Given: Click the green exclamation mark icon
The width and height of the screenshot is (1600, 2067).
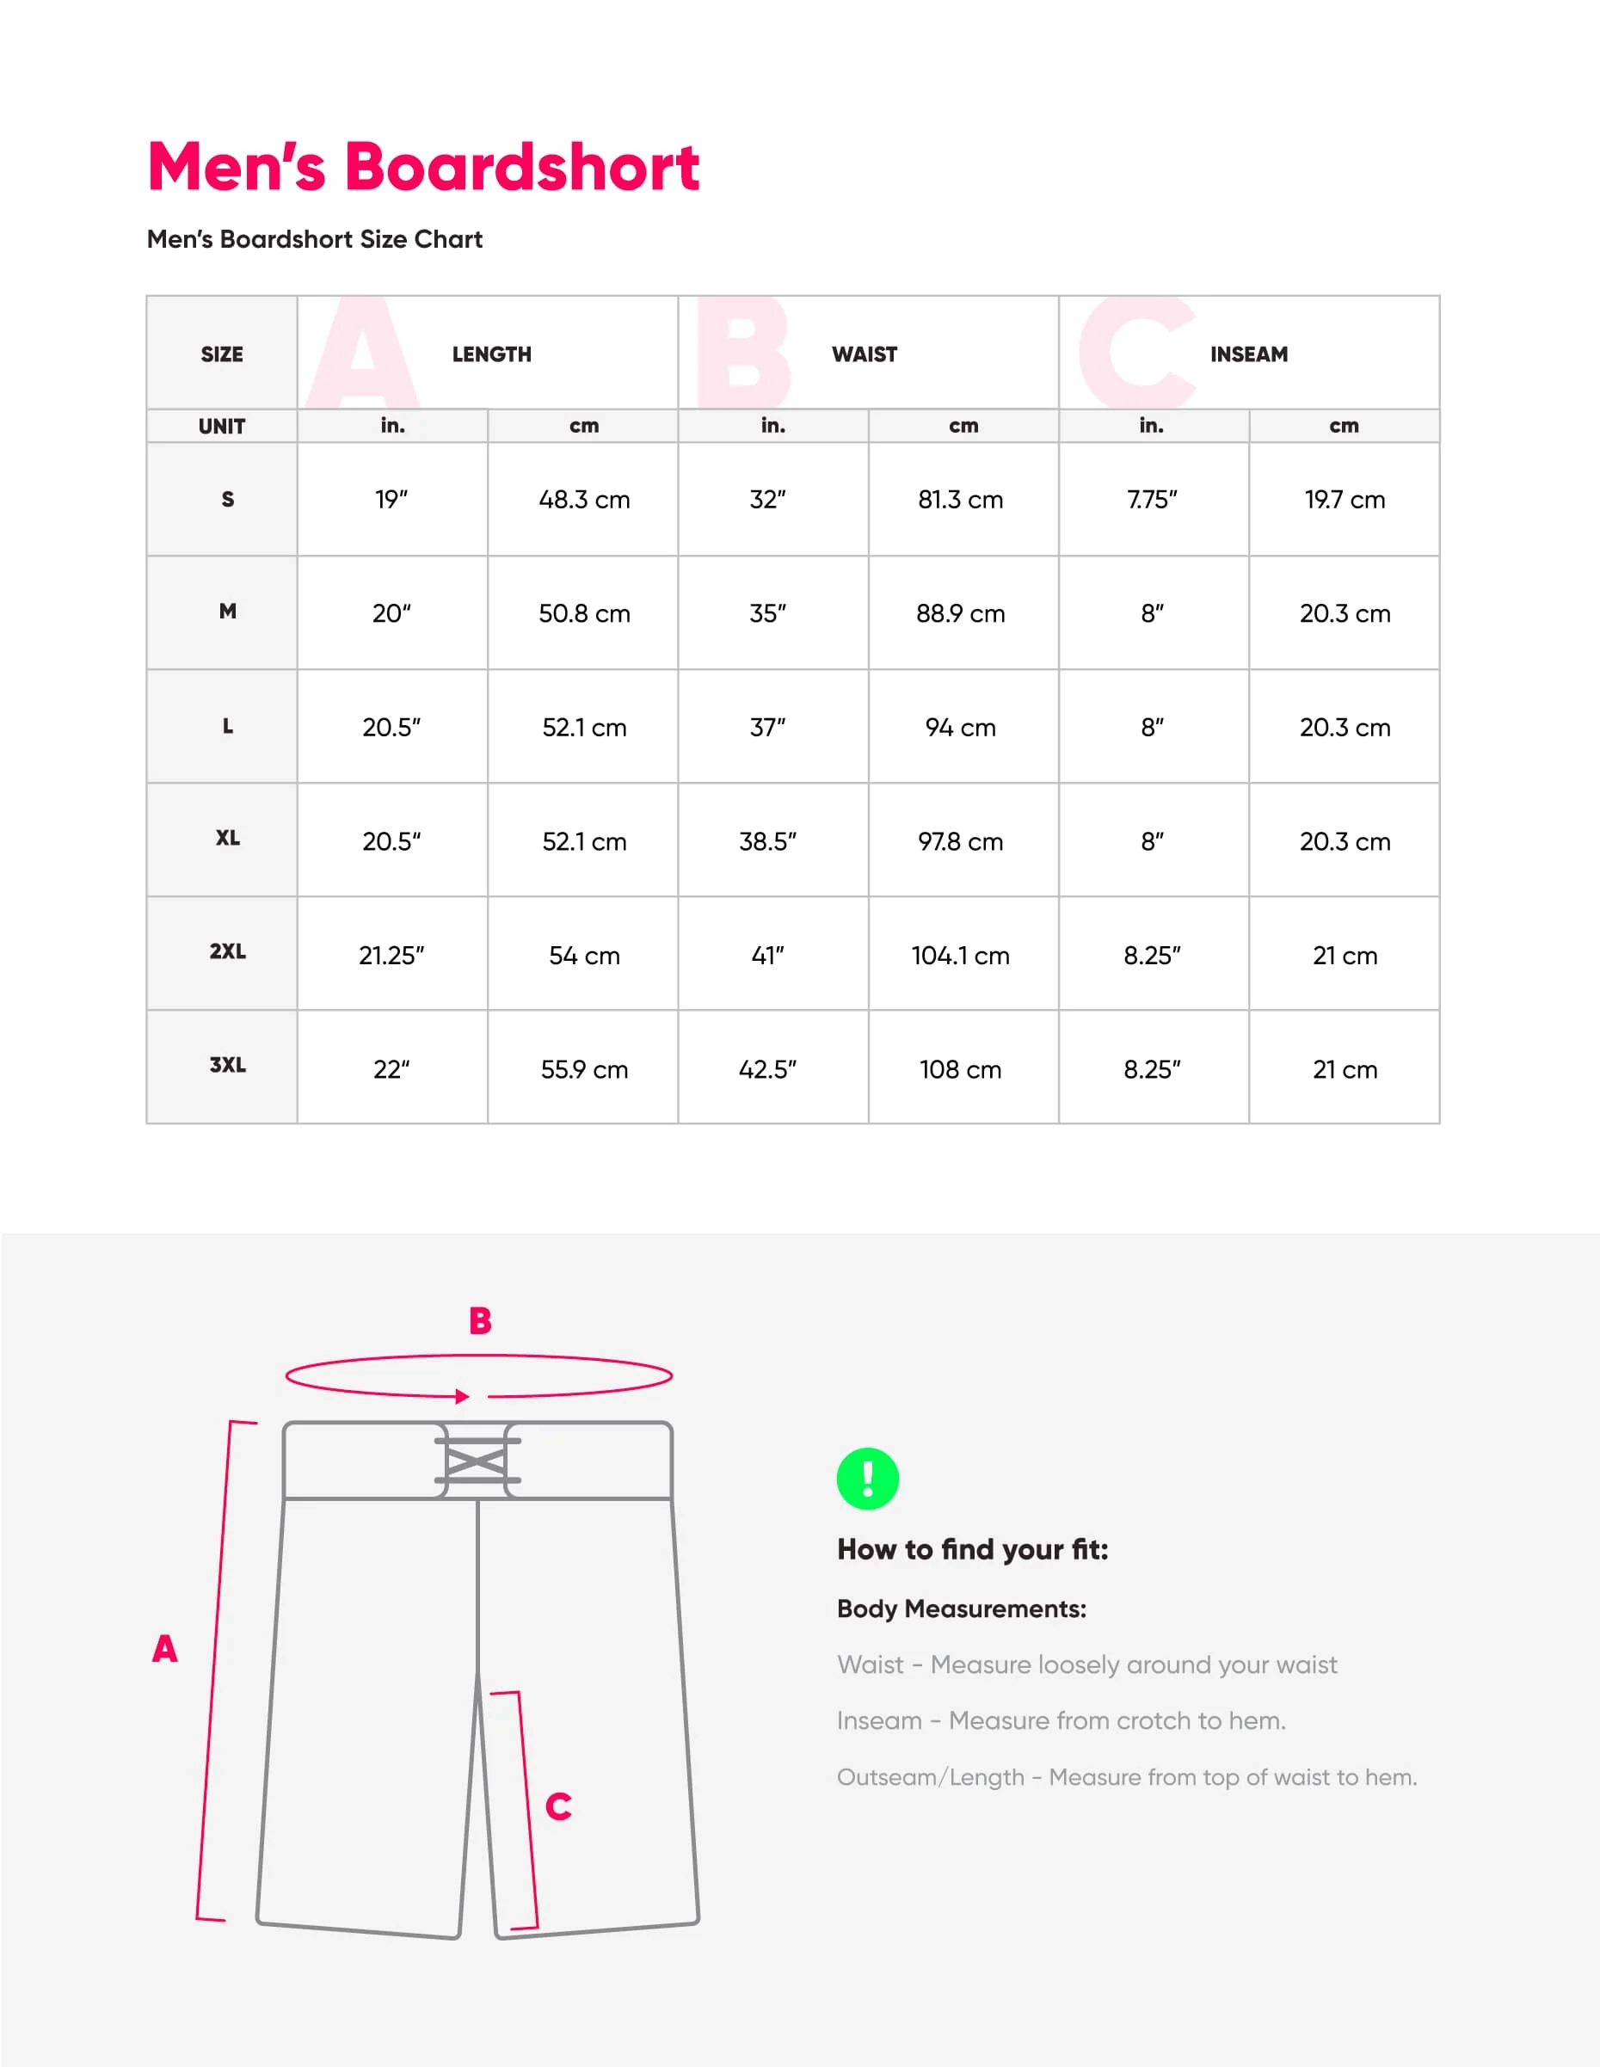Looking at the screenshot, I should click(x=866, y=1479).
